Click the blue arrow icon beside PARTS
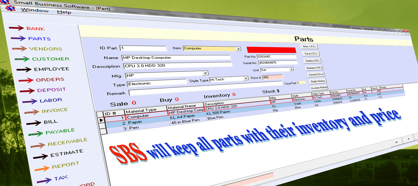 click(x=18, y=38)
